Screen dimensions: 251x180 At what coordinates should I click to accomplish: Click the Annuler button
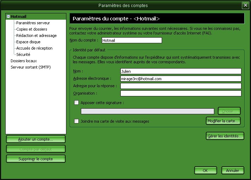[x=233, y=171]
